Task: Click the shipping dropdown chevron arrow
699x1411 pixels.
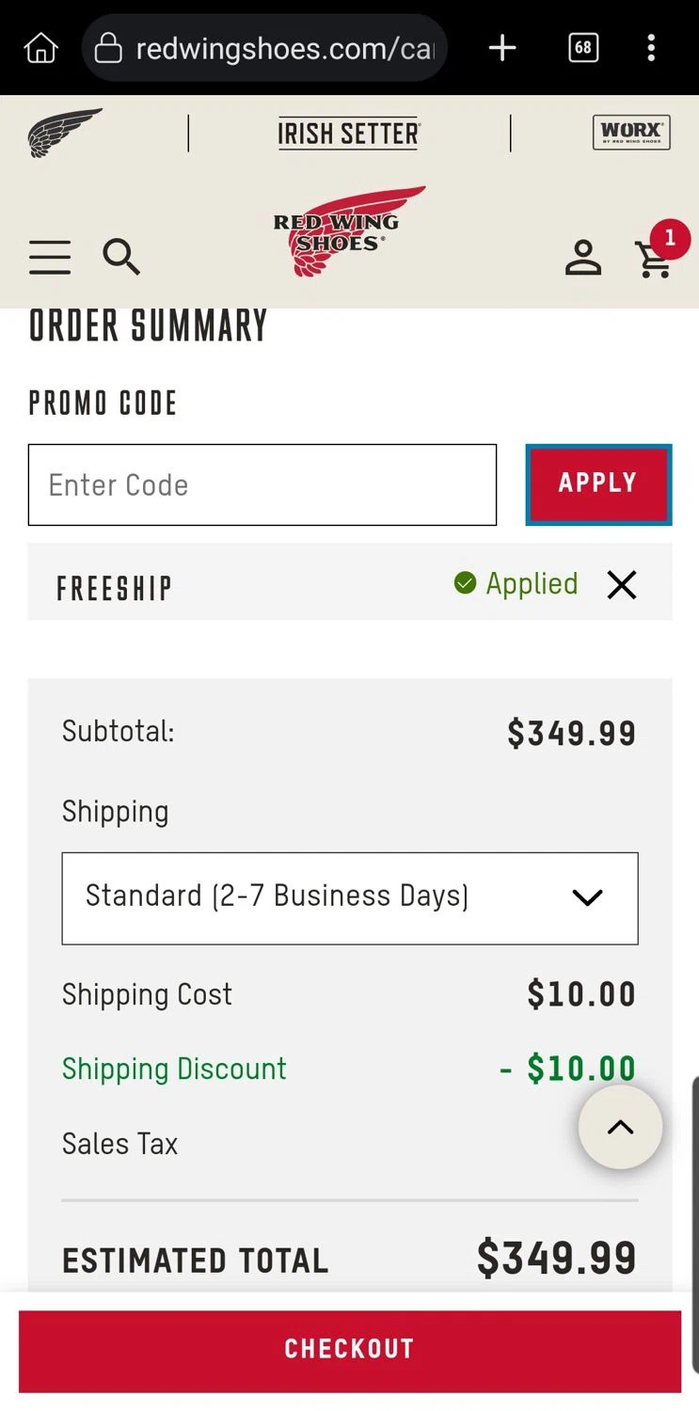Action: (587, 897)
